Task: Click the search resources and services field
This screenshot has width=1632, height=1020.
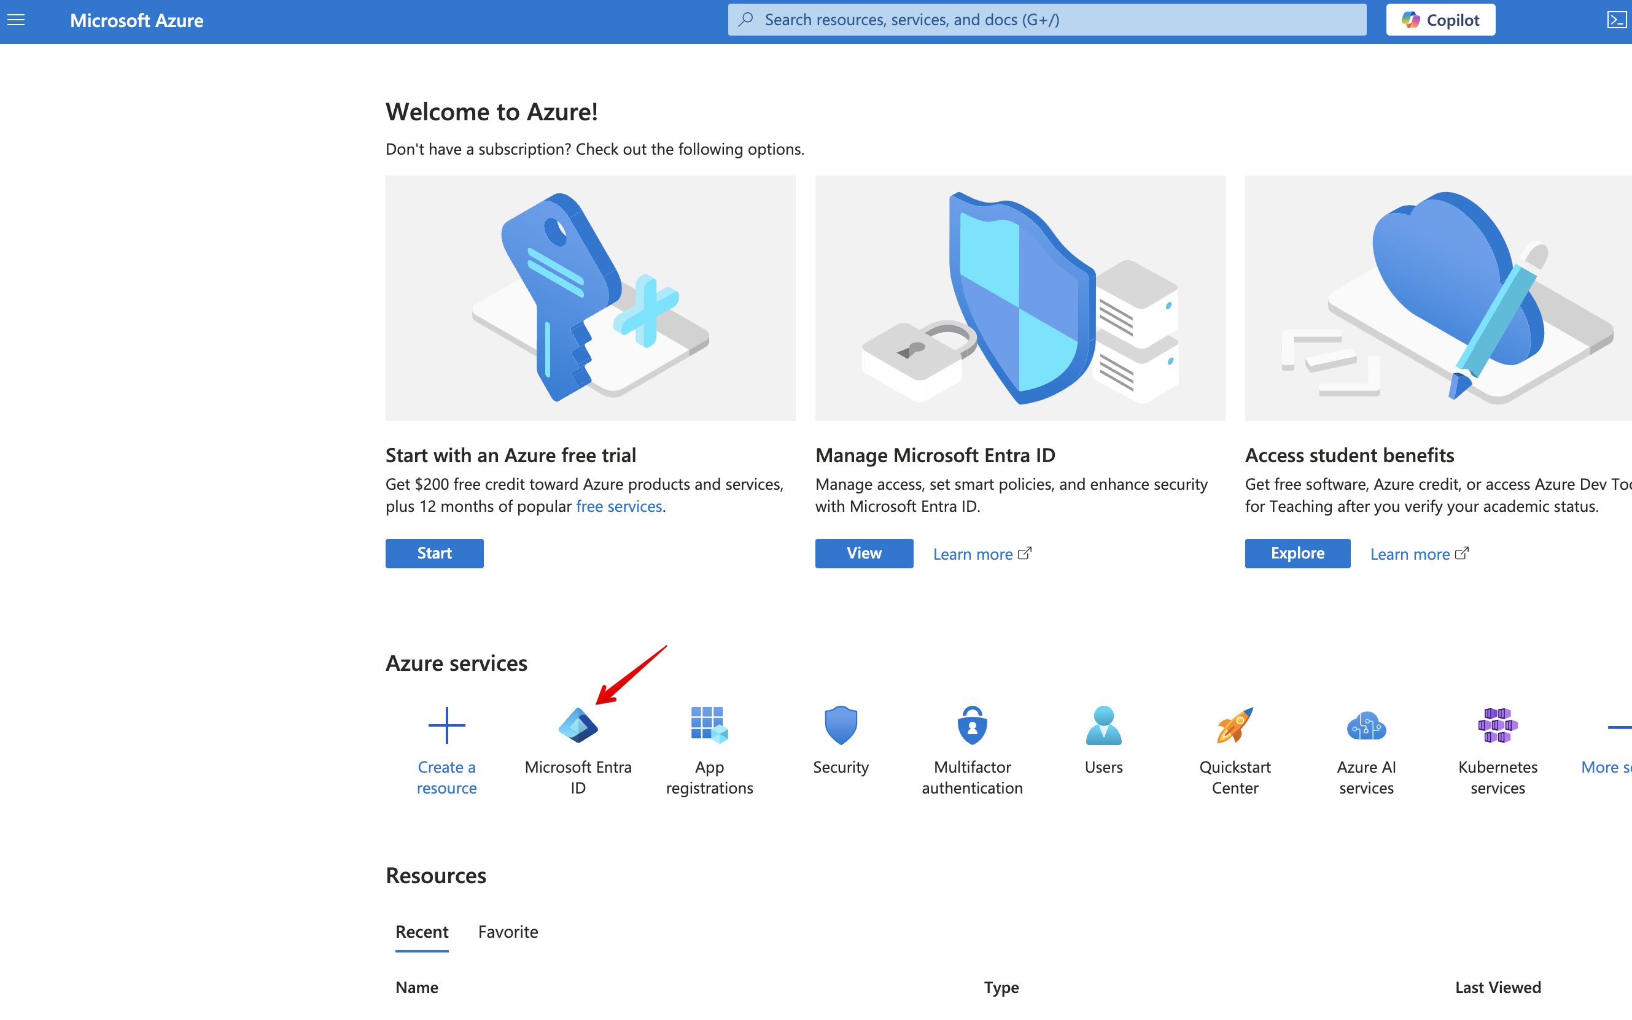Action: point(1047,20)
